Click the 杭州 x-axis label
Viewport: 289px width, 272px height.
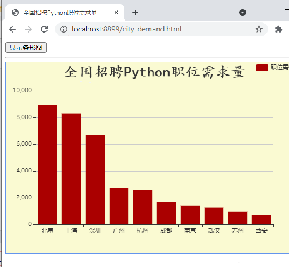pos(143,231)
